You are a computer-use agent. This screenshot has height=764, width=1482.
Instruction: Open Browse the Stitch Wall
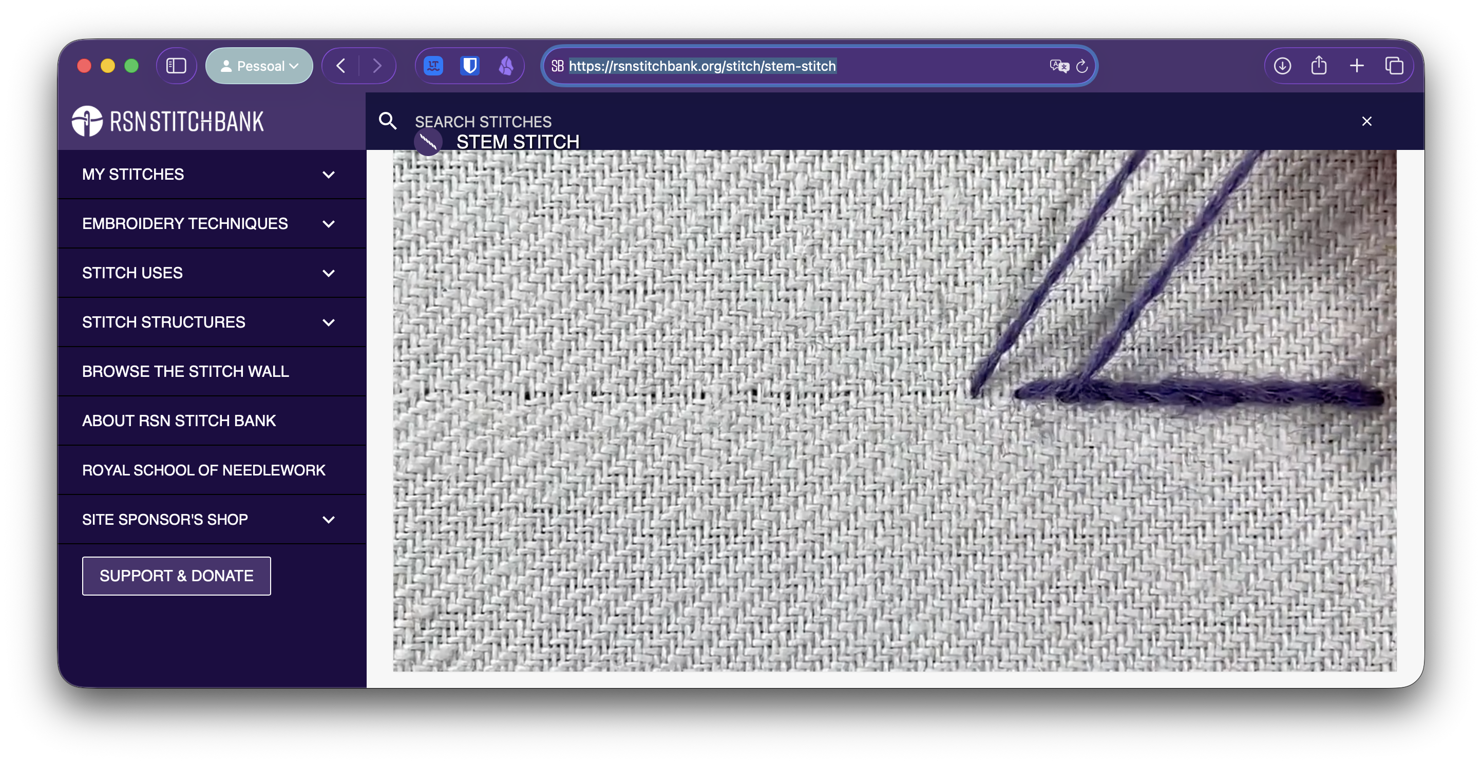(x=185, y=371)
